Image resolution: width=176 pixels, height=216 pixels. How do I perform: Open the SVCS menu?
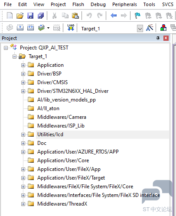pyautogui.click(x=168, y=4)
